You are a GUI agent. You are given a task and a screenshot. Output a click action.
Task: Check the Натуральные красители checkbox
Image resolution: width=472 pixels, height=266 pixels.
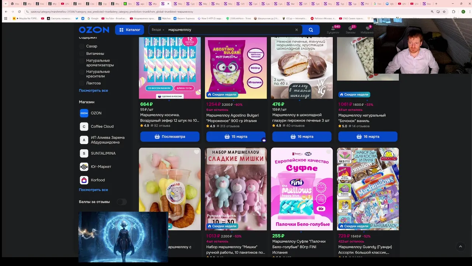82,72
